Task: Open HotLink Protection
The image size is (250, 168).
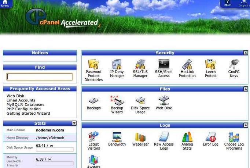Action: (x=187, y=68)
